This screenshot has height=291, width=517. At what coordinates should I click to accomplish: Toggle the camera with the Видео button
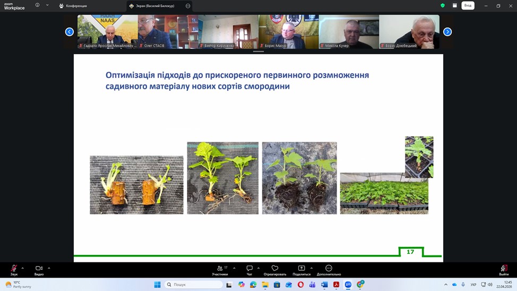point(39,269)
